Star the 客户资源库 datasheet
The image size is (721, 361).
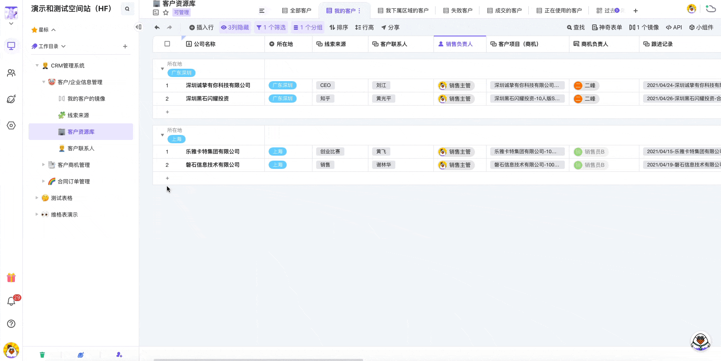pyautogui.click(x=166, y=12)
